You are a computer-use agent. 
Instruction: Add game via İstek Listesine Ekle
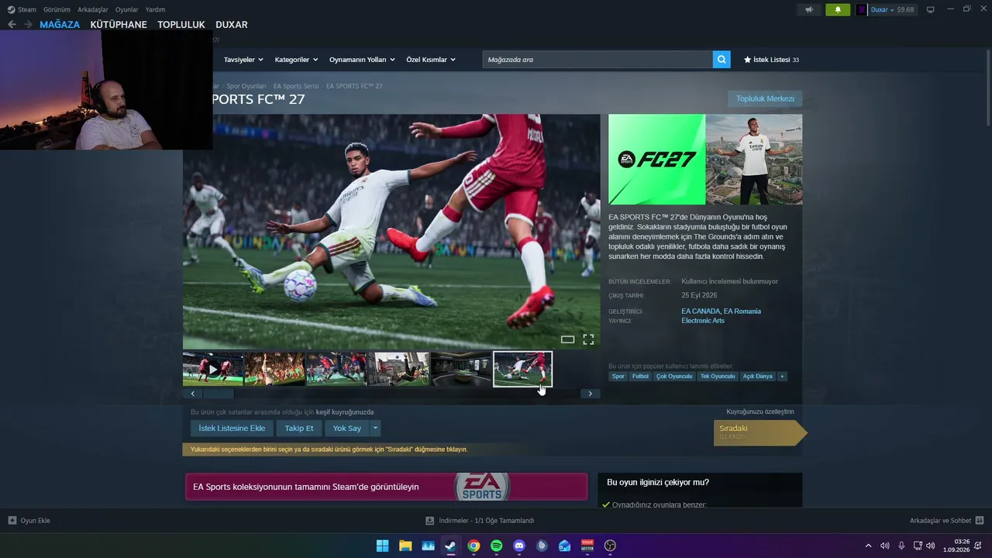(232, 428)
